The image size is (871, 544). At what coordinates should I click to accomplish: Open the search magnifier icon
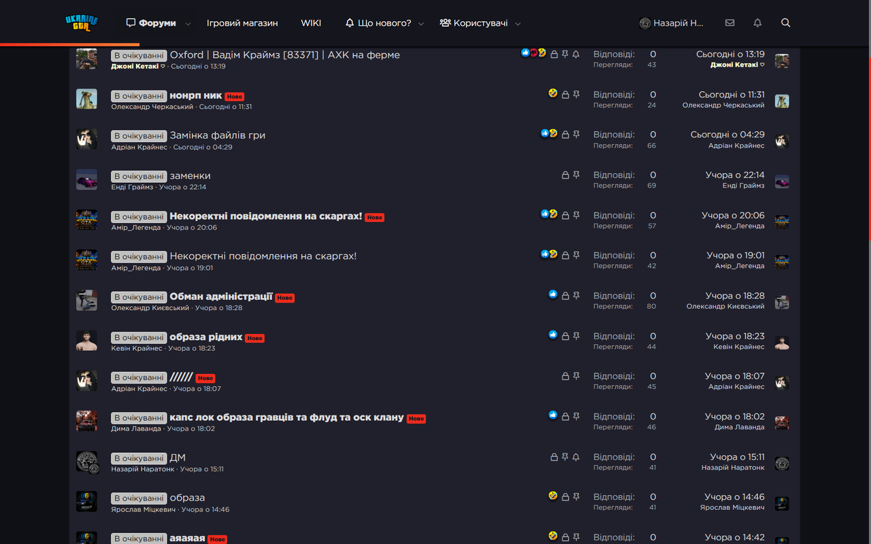pyautogui.click(x=786, y=23)
